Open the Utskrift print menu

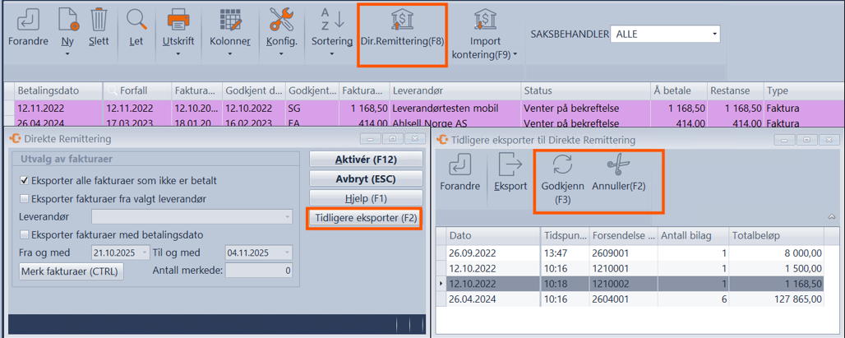178,20
